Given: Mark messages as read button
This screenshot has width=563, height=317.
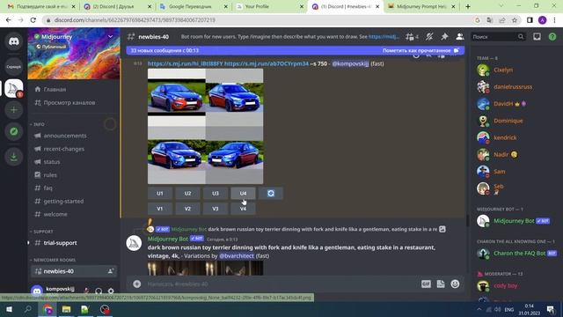Looking at the screenshot, I should [x=420, y=51].
